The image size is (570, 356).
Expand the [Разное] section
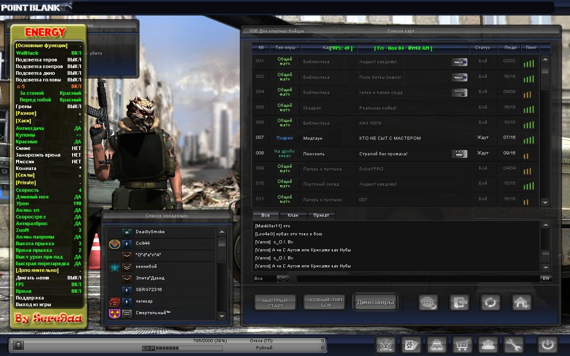(48, 113)
